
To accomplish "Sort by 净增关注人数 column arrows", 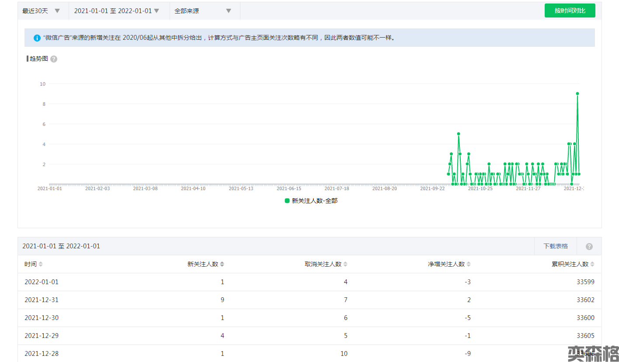I will pos(469,265).
